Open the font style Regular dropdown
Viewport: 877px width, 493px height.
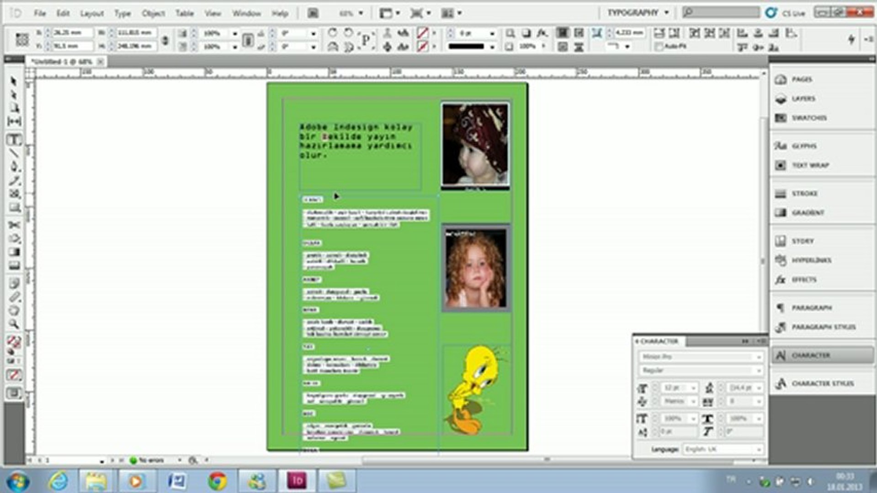[x=759, y=371]
